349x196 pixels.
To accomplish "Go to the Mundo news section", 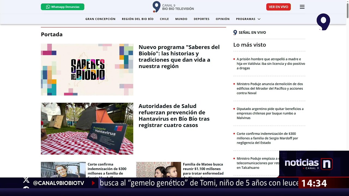I will point(181,19).
